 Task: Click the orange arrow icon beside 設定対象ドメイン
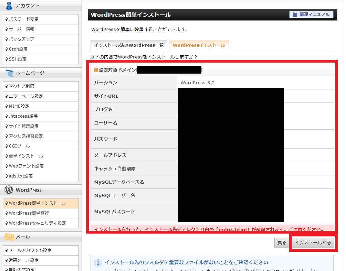click(x=96, y=70)
